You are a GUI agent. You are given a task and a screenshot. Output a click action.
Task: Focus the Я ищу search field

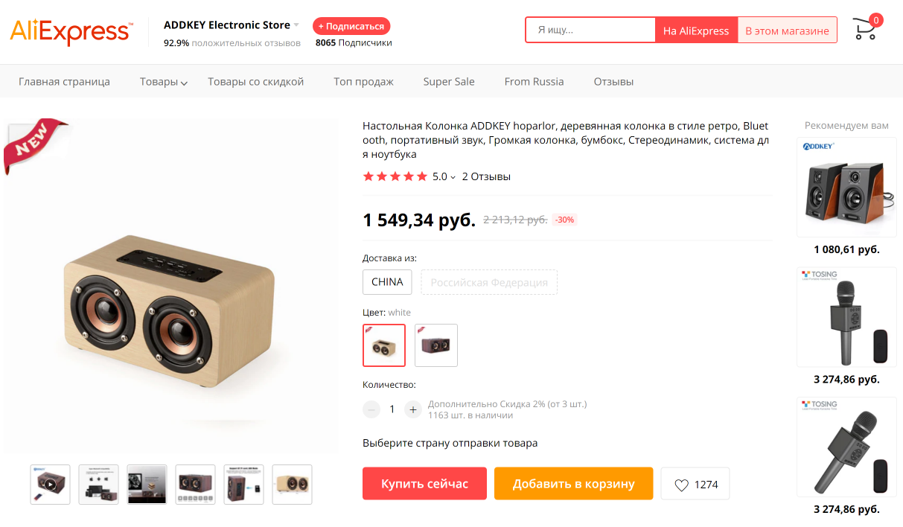pos(590,31)
